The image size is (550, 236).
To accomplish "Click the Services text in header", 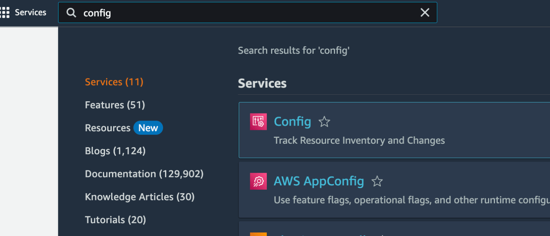I will pos(31,13).
